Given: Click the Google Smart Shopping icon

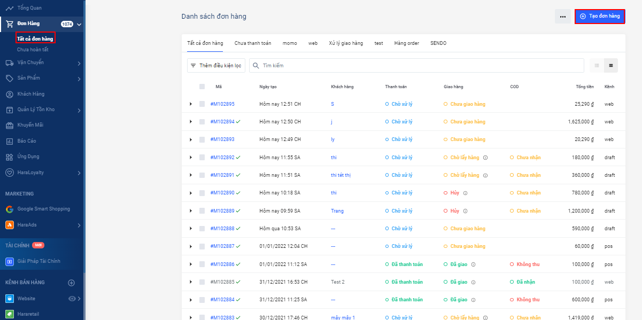Looking at the screenshot, I should (10, 209).
